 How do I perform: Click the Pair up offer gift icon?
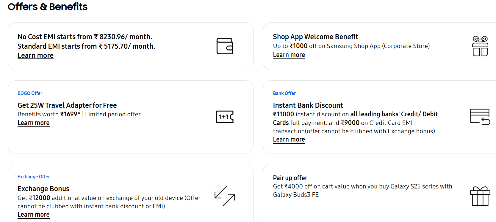[480, 196]
